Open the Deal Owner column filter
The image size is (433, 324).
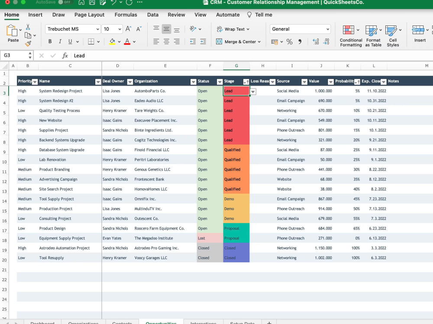pos(130,82)
